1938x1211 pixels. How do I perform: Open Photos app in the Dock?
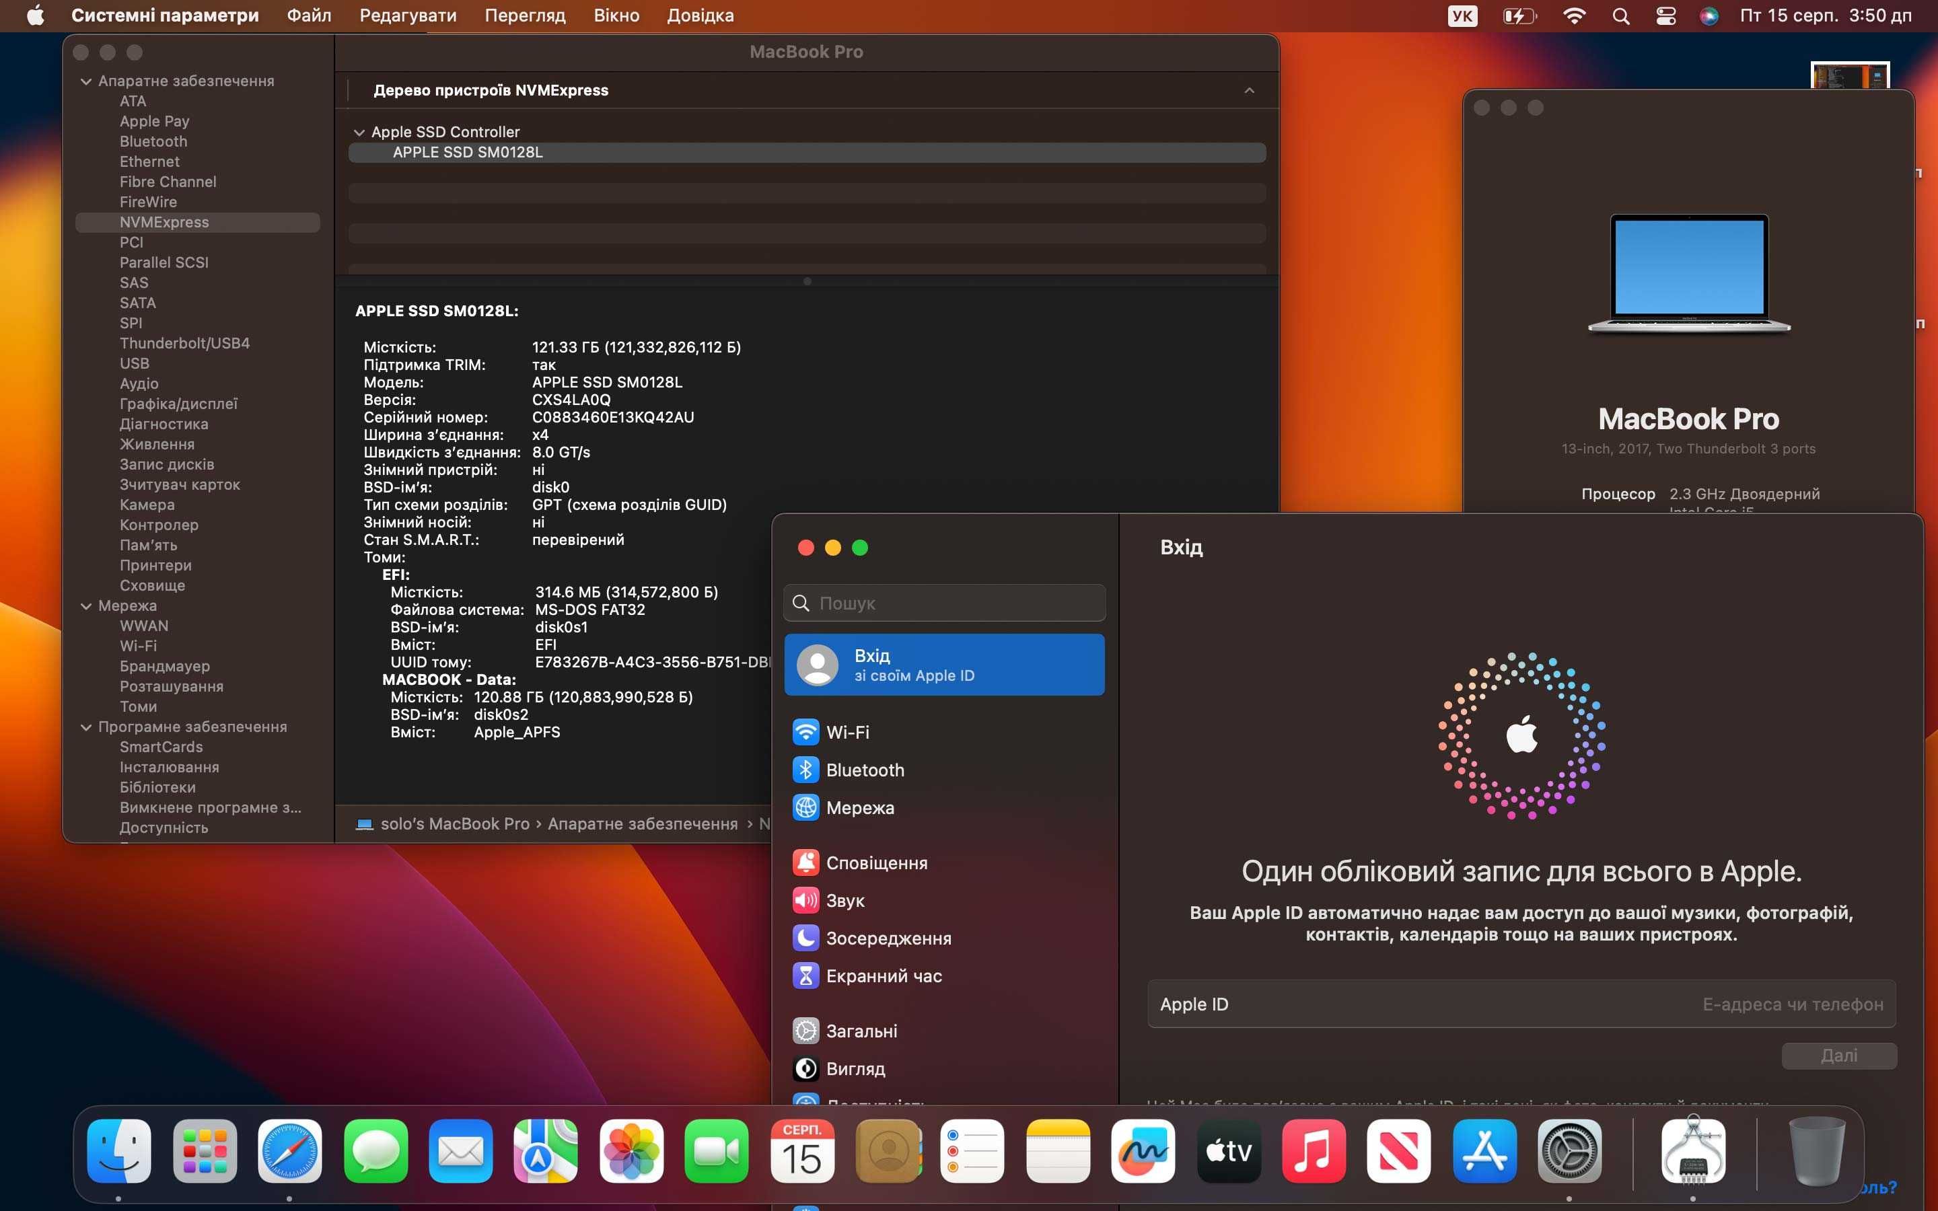(x=631, y=1151)
